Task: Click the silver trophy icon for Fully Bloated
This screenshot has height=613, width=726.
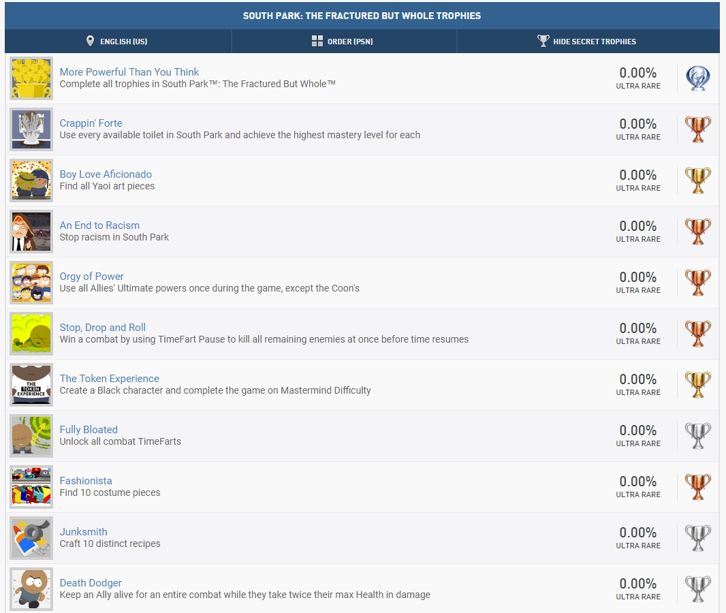Action: [x=698, y=436]
